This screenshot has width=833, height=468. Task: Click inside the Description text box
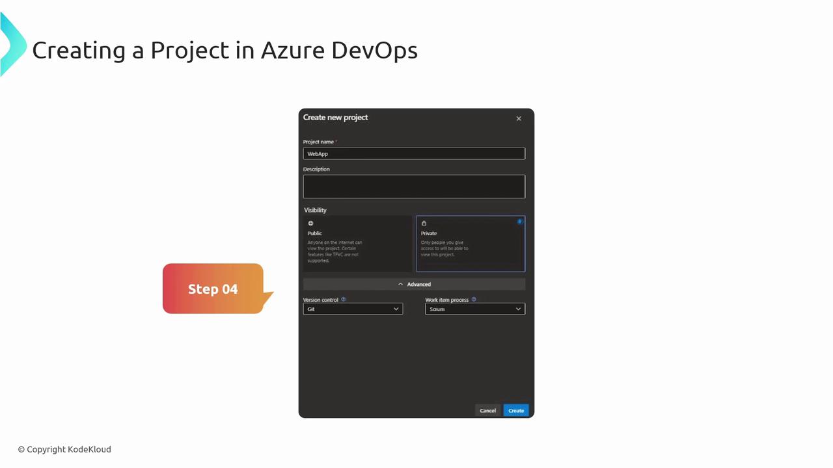(x=414, y=187)
